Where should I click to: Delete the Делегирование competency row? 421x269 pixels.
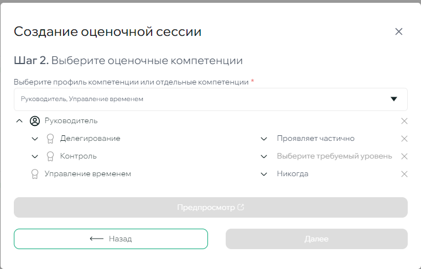pos(404,139)
